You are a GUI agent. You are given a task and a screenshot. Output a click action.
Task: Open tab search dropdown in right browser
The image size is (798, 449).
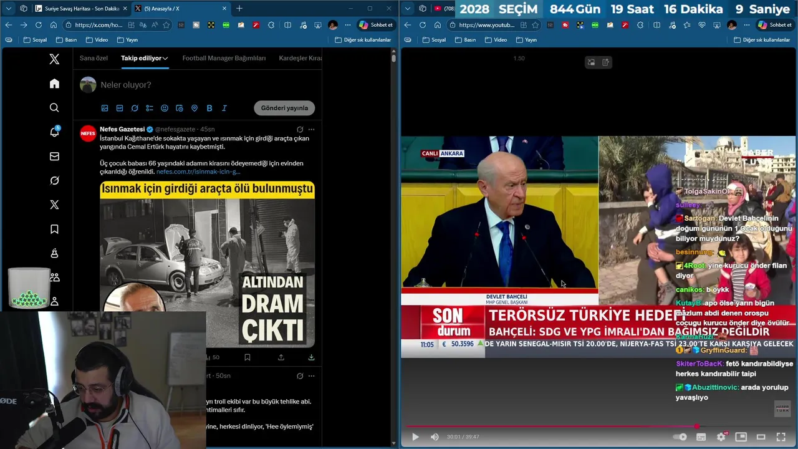click(407, 8)
